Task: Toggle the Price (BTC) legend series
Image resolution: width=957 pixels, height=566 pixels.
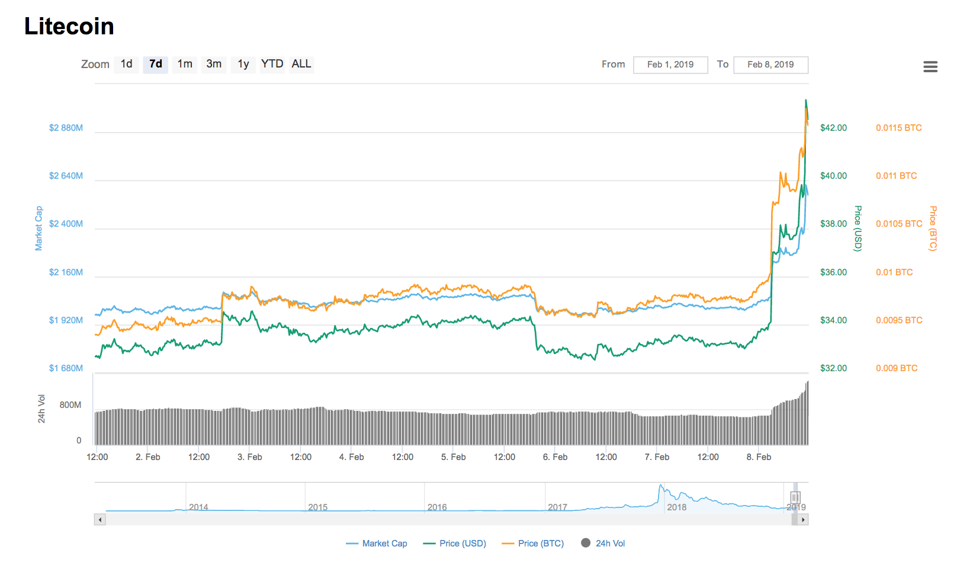Action: [533, 544]
